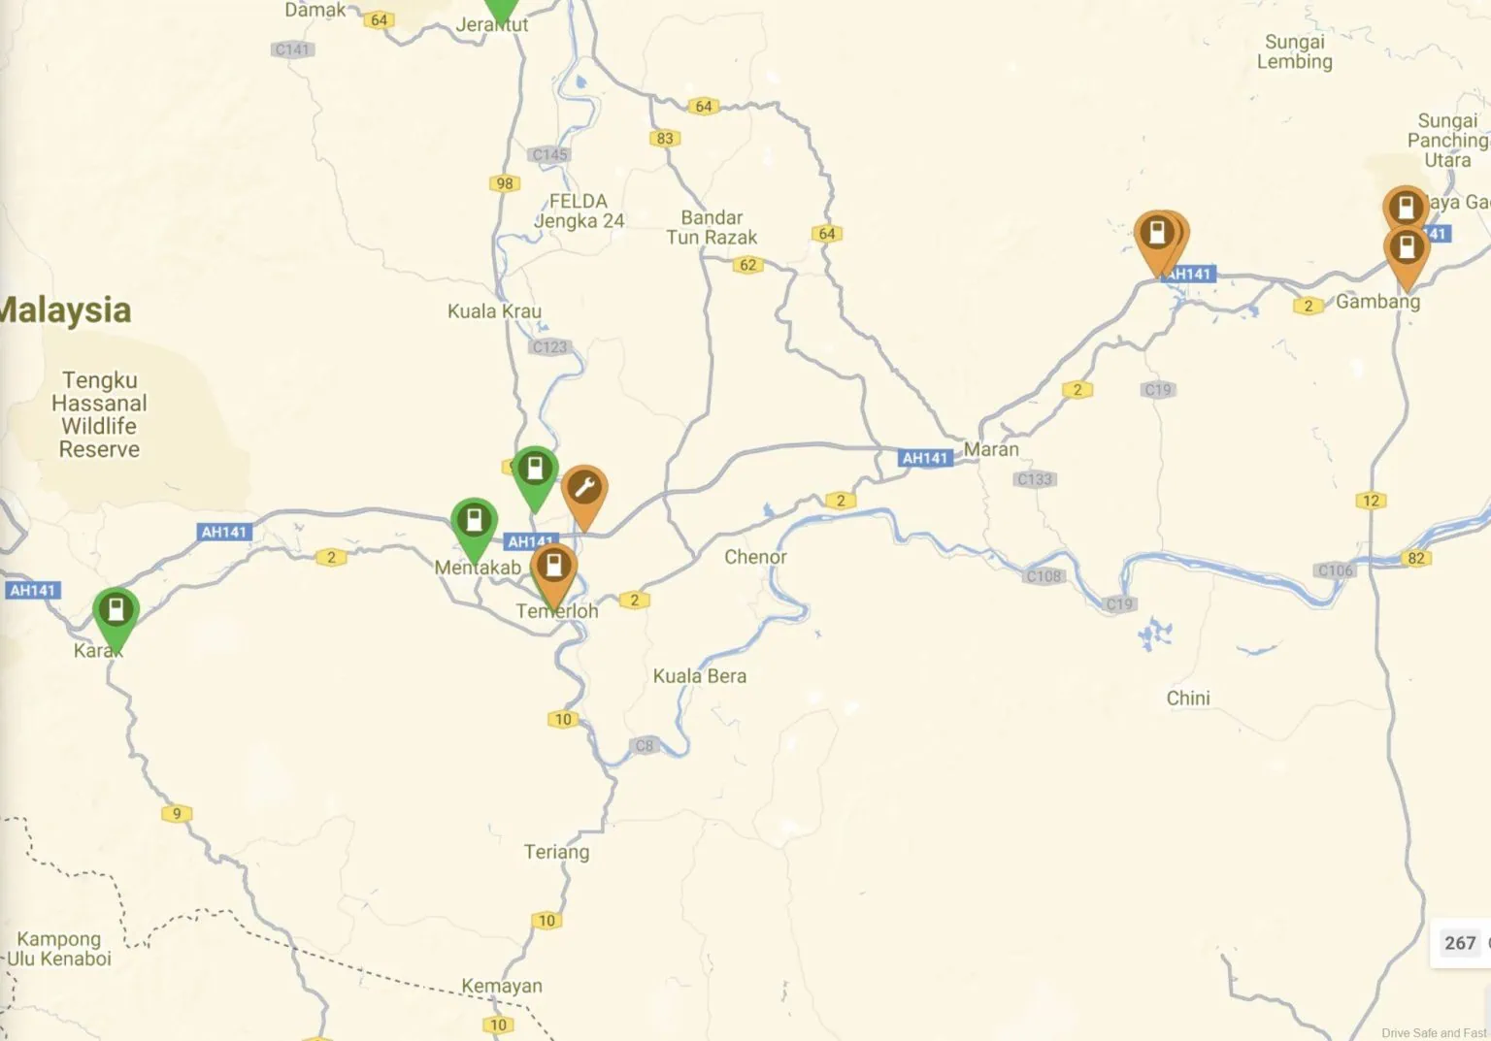Image resolution: width=1491 pixels, height=1041 pixels.
Task: Select the lower orange charger pin above Gambang
Action: (x=1407, y=256)
